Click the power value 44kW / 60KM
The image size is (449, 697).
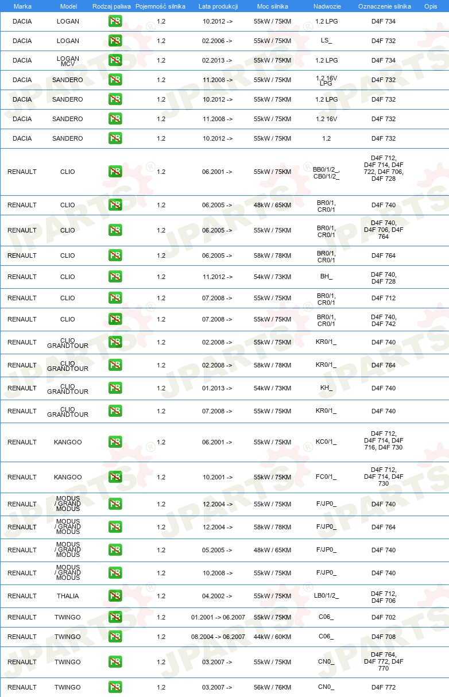[272, 637]
